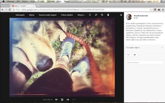Click Oznacz osoby tagami
Viewport: 165px width, 103px height.
[x=48, y=15]
